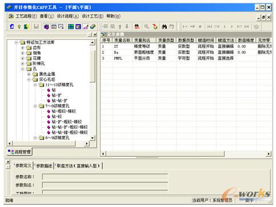Click the green eraser icon in toolbar
The height and width of the screenshot is (207, 276).
[93, 27]
